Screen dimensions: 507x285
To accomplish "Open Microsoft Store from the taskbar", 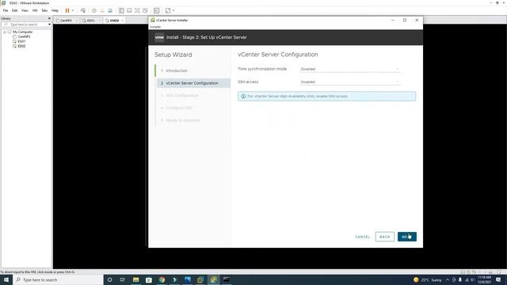I will [149, 279].
